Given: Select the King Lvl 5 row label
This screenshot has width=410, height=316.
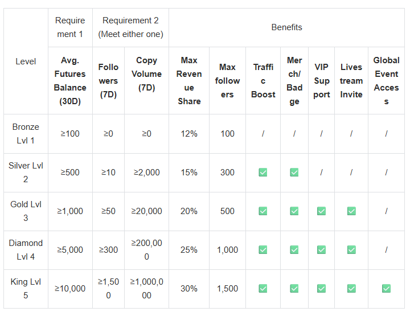Looking at the screenshot, I should tap(26, 289).
